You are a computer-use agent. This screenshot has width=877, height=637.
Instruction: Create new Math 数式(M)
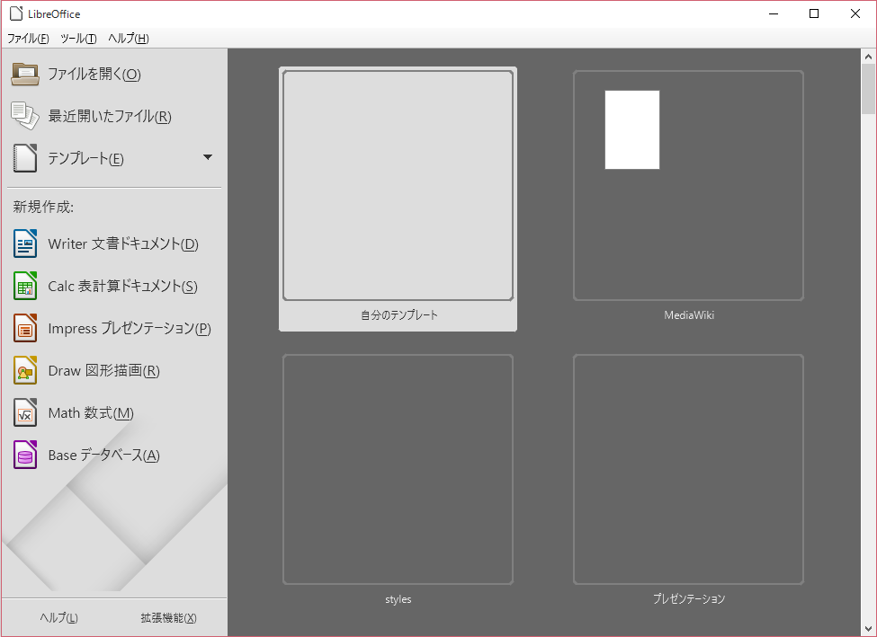coord(91,413)
